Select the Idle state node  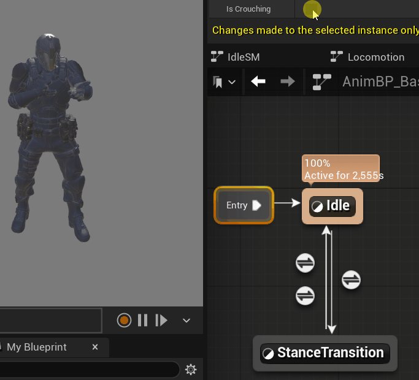click(332, 206)
